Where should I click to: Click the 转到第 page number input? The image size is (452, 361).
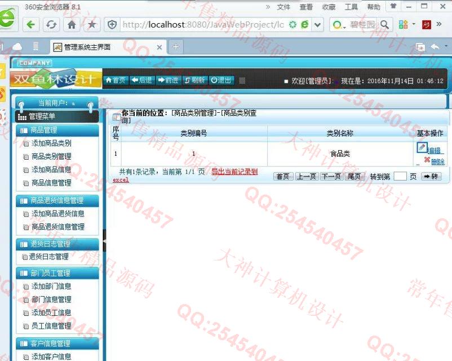pyautogui.click(x=400, y=176)
